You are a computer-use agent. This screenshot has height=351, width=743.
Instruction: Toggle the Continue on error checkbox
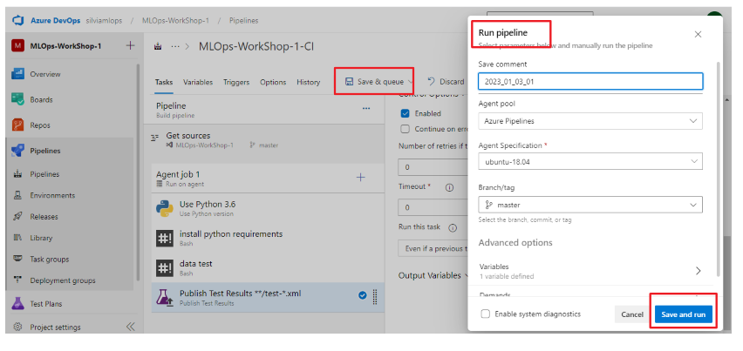[x=406, y=129]
